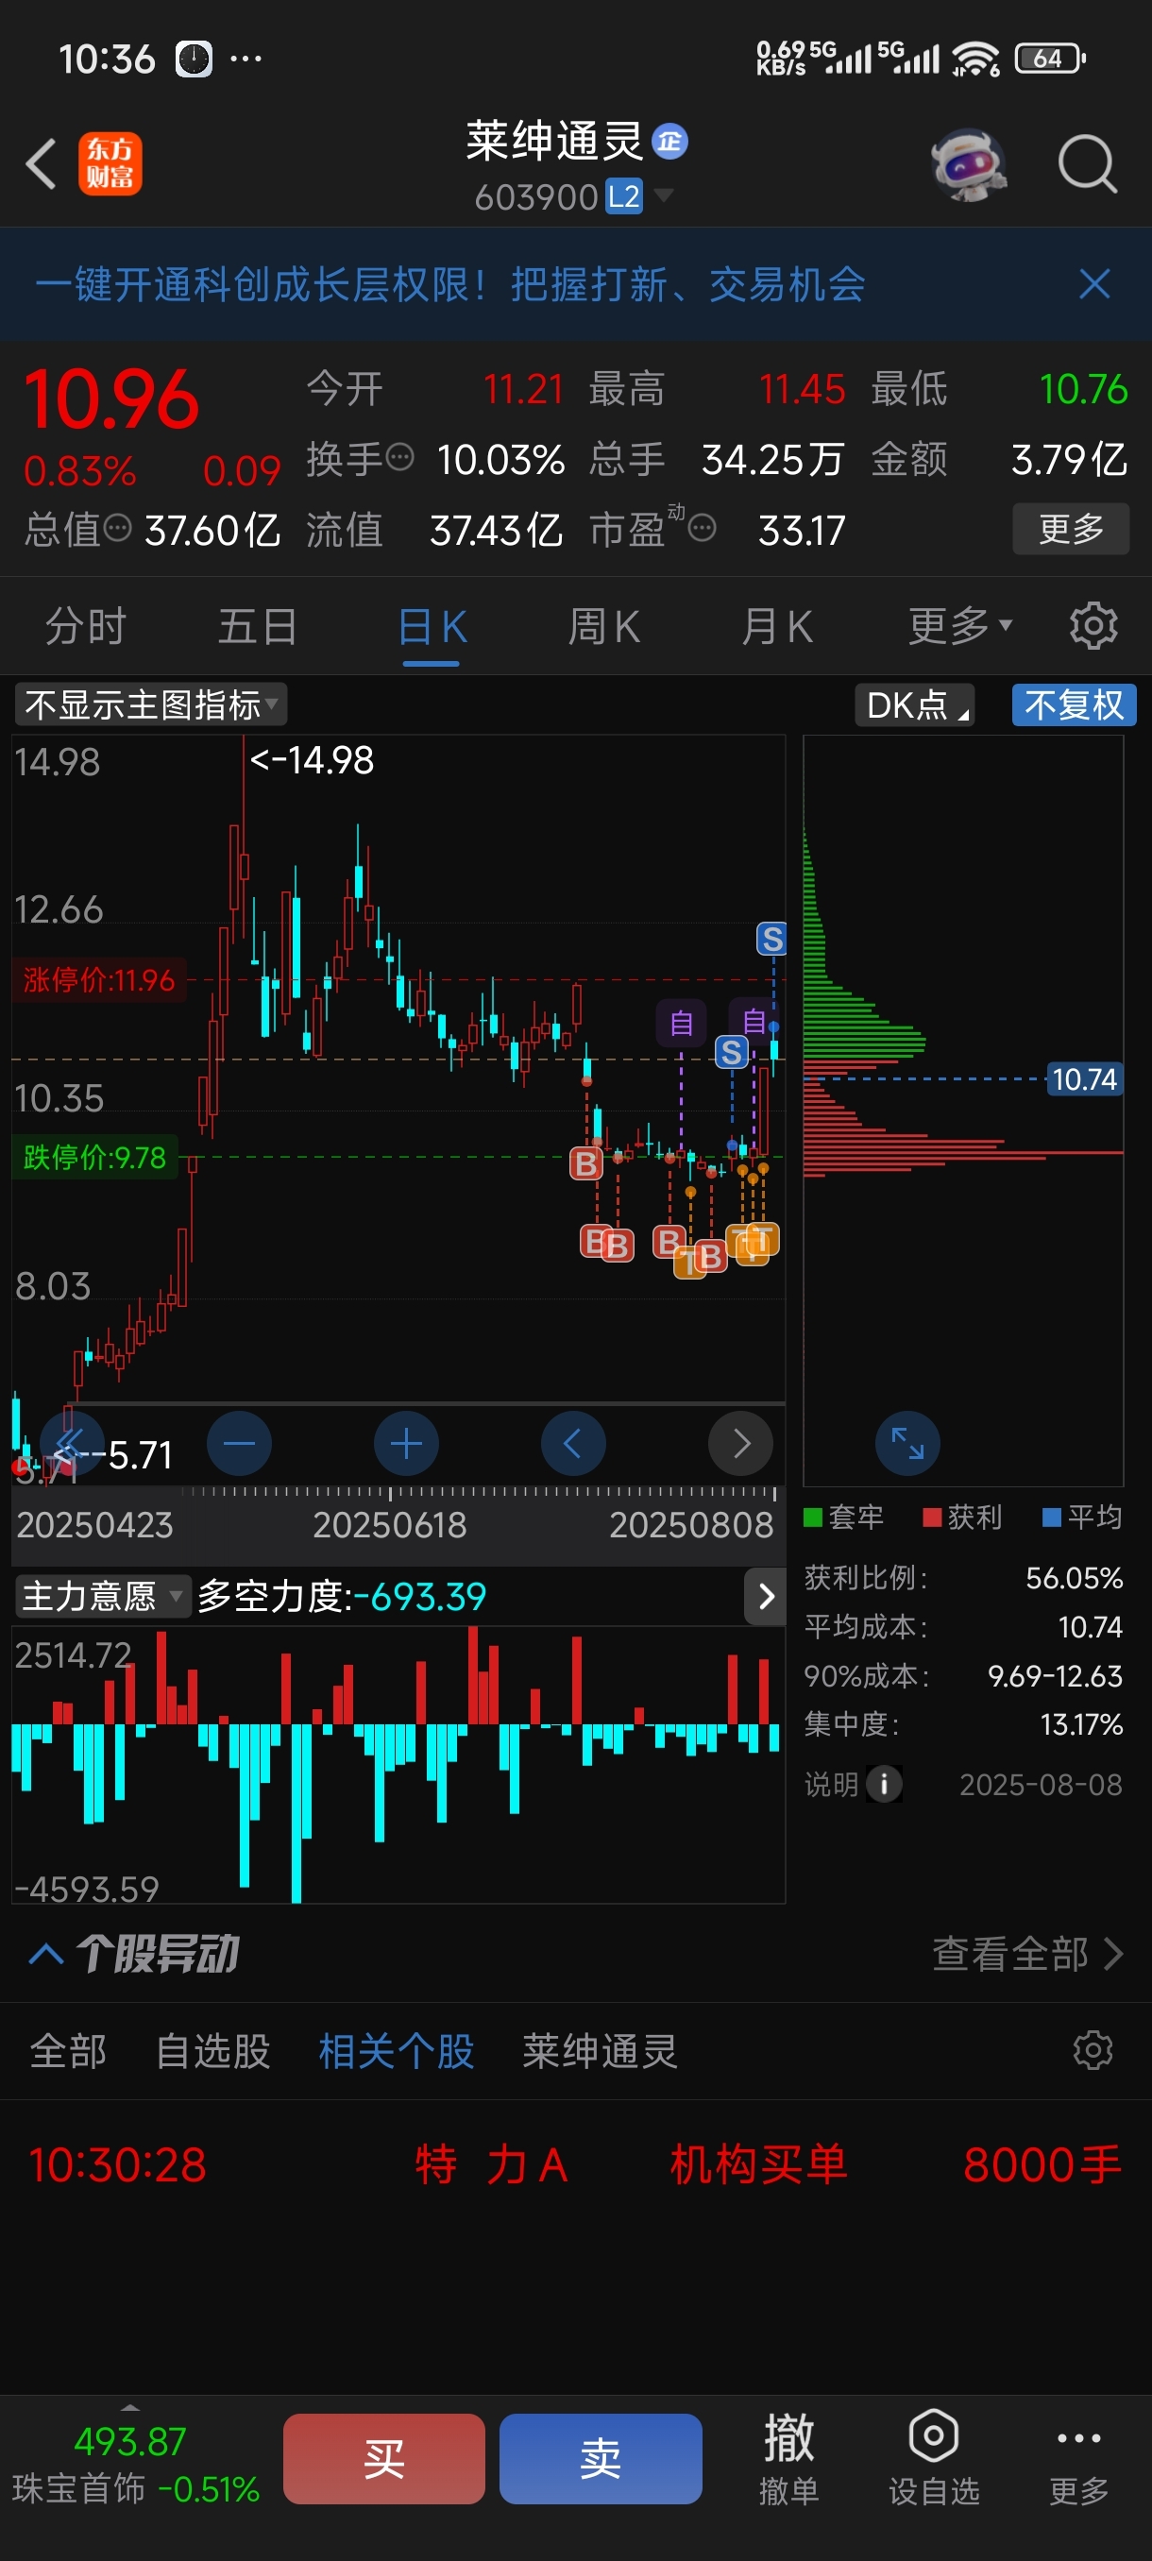Expand the stock code 603900 dropdown
The image size is (1152, 2561).
click(664, 195)
